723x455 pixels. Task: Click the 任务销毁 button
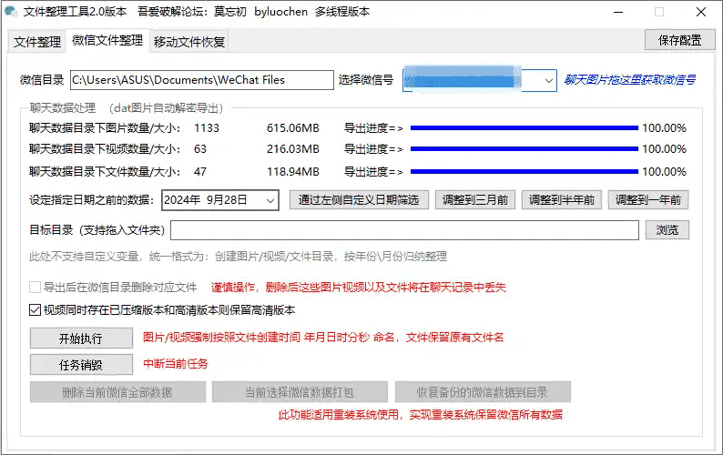pyautogui.click(x=81, y=365)
